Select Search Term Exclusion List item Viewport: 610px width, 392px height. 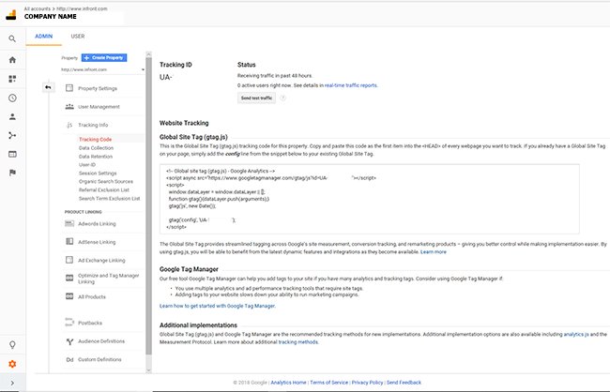click(109, 198)
